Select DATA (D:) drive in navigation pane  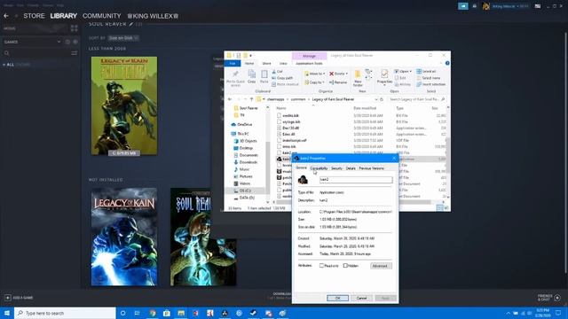[244, 198]
